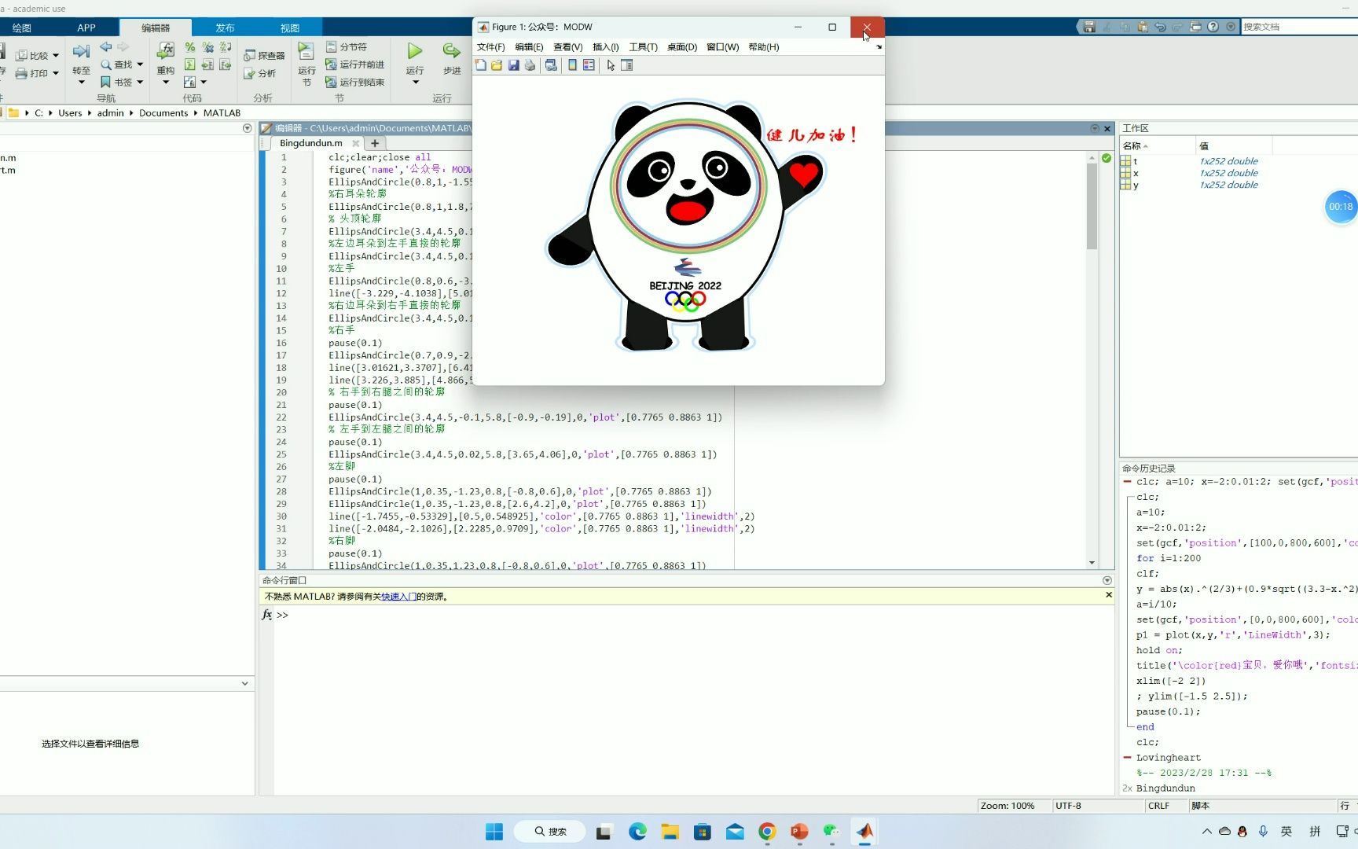Click the Print (打印) icon
The image size is (1358, 849).
pyautogui.click(x=22, y=73)
